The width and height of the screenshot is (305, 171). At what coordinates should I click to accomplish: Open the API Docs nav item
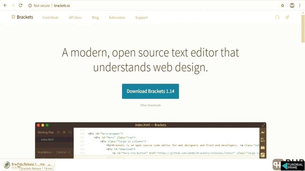75,18
